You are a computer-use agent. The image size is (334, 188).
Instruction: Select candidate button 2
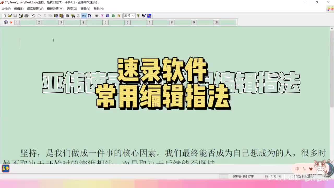click(x=39, y=22)
